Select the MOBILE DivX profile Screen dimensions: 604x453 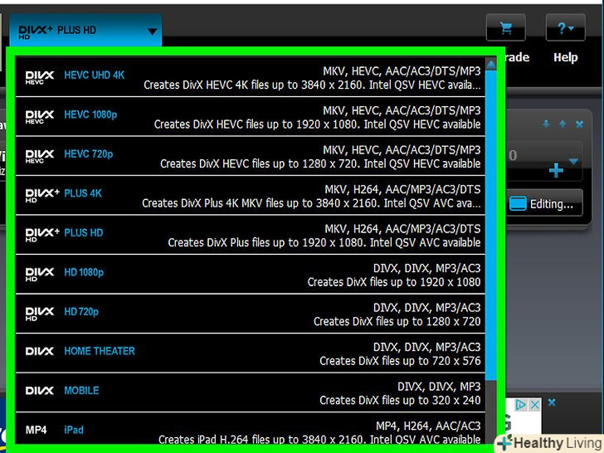tap(249, 392)
